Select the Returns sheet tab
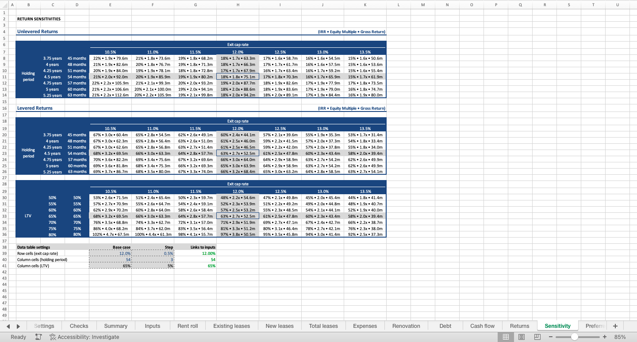 (x=519, y=326)
